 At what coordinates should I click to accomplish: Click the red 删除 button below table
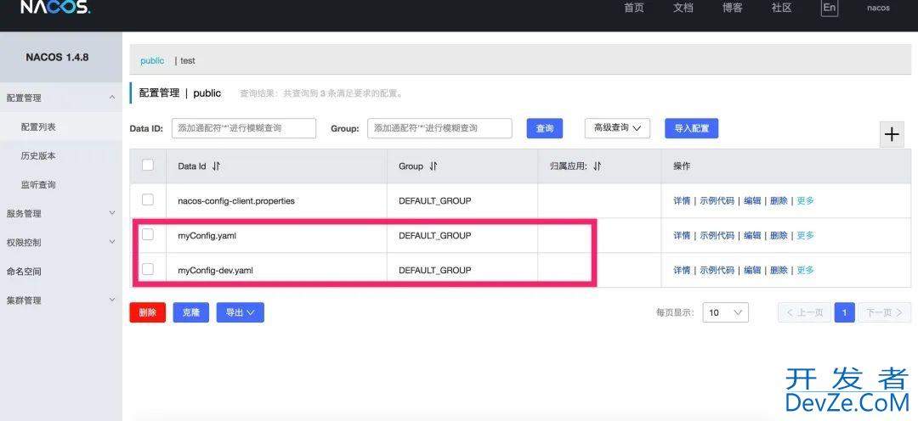point(148,312)
